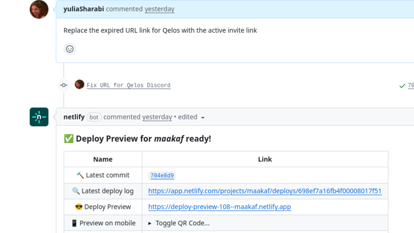Open the latest deploy log URL

pos(265,191)
